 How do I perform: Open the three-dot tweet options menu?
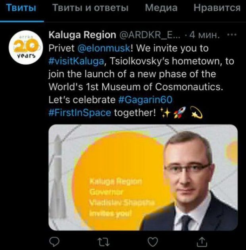coord(232,34)
